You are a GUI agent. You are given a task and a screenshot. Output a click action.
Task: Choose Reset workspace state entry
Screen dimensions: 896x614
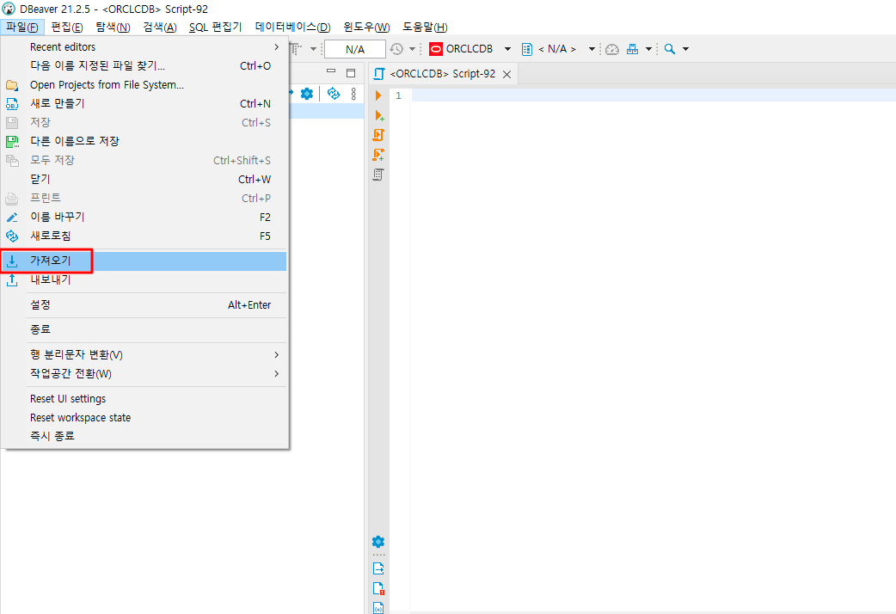tap(144, 417)
